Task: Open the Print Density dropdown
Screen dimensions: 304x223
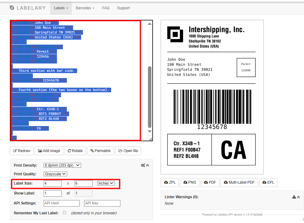Action: [x=62, y=165]
